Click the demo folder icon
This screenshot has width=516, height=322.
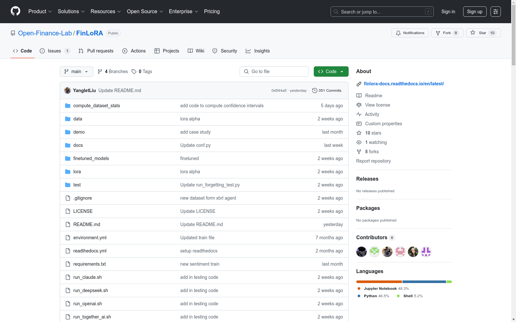[x=68, y=132]
